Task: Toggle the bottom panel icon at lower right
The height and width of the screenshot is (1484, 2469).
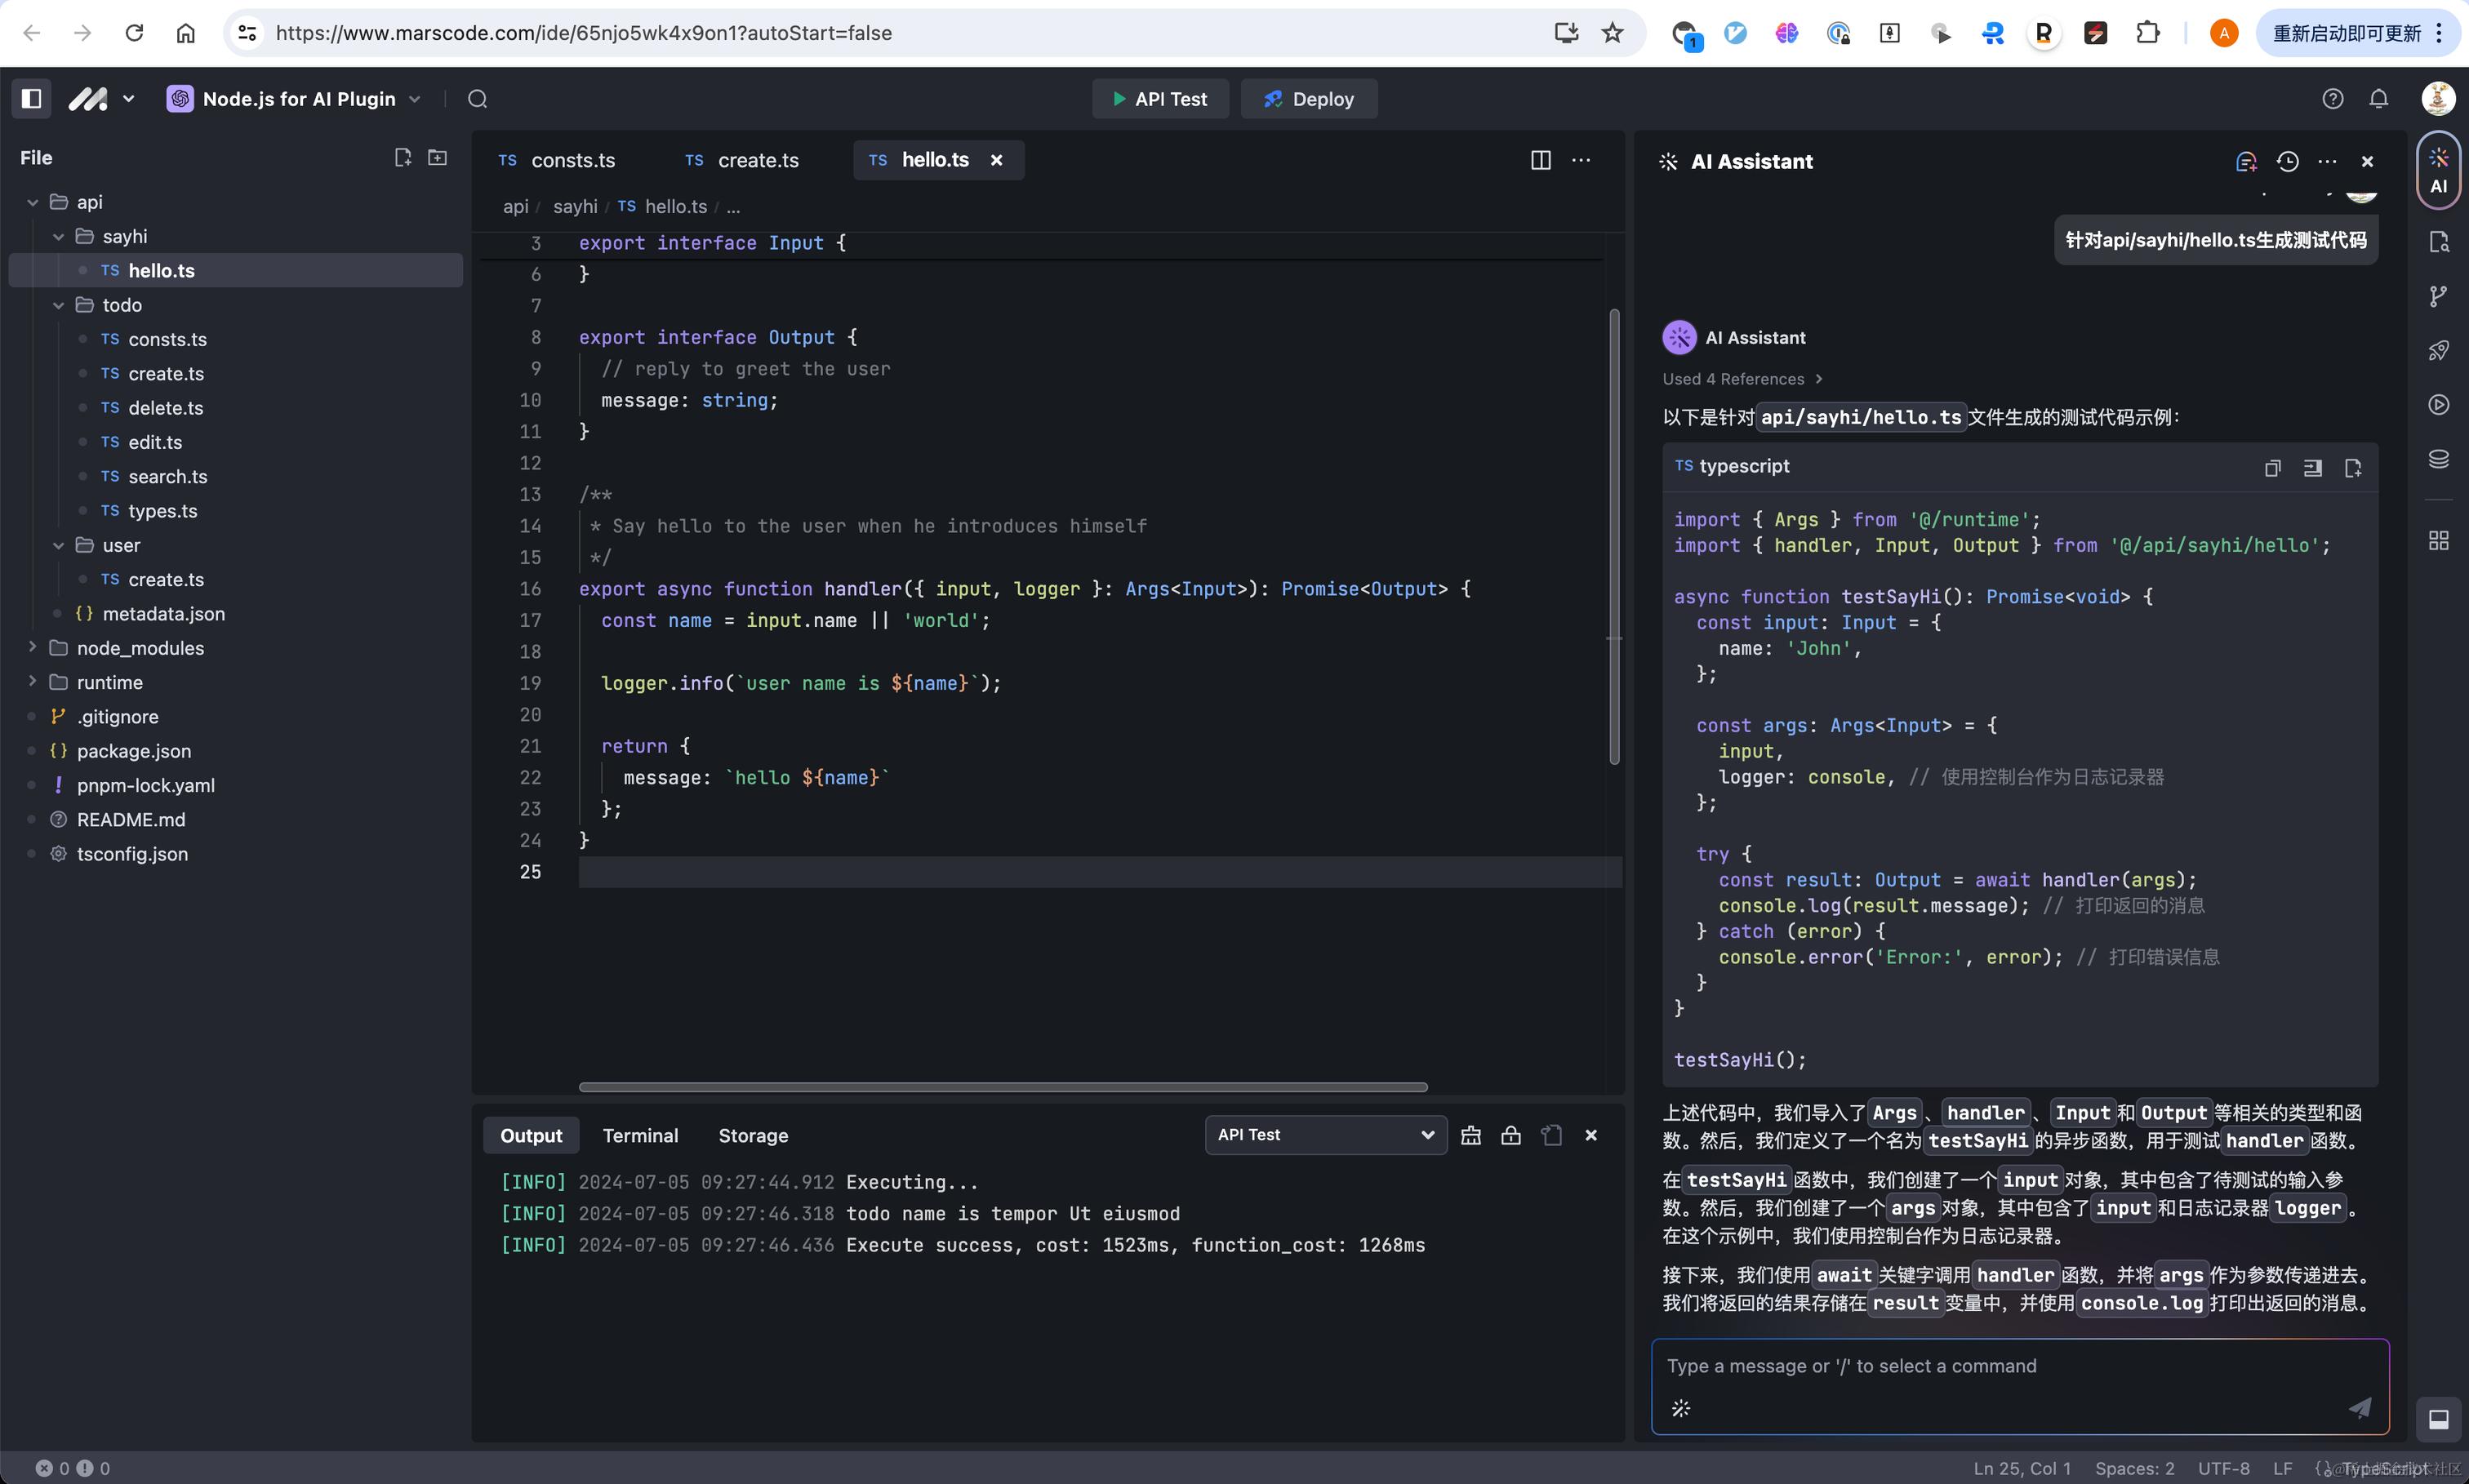Action: click(2438, 1418)
